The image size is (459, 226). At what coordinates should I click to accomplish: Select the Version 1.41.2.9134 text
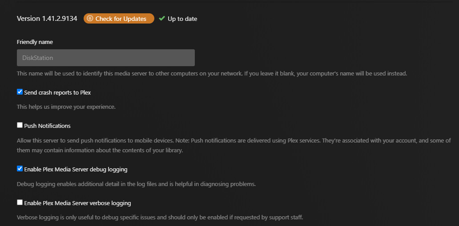click(47, 19)
